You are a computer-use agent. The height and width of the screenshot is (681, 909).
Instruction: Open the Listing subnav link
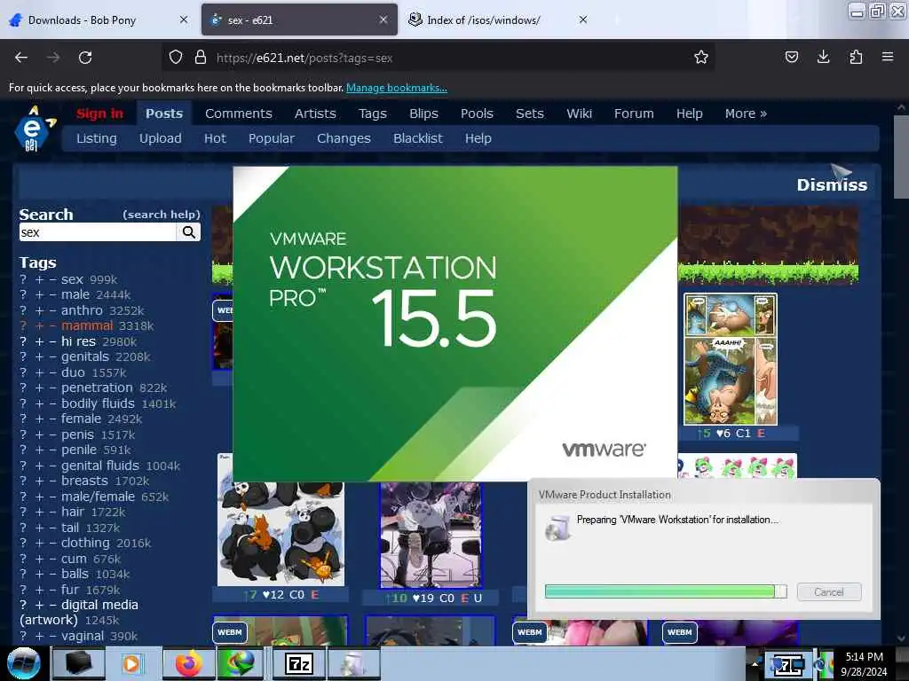pyautogui.click(x=96, y=138)
